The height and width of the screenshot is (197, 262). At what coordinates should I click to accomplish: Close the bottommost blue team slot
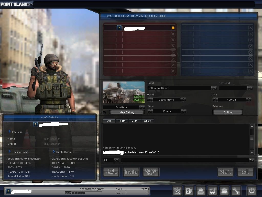[x=250, y=71]
